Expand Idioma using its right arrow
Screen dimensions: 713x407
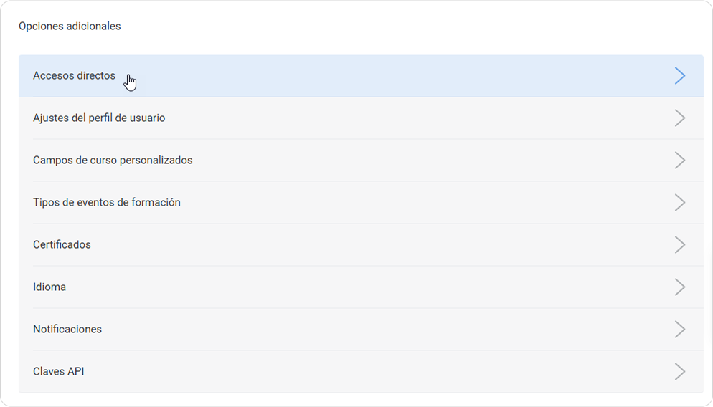pos(679,287)
